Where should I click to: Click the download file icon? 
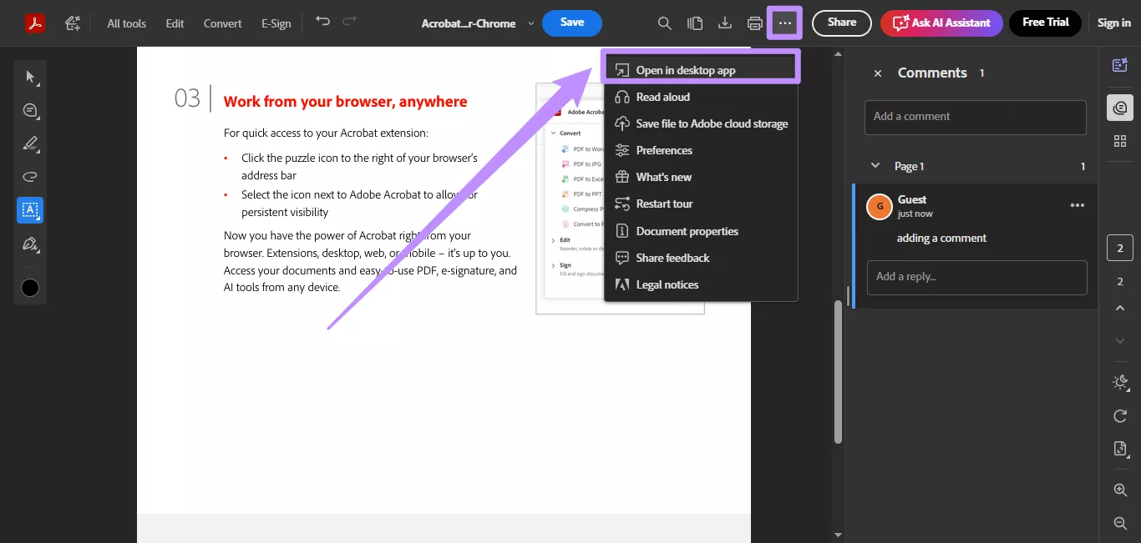pos(724,23)
